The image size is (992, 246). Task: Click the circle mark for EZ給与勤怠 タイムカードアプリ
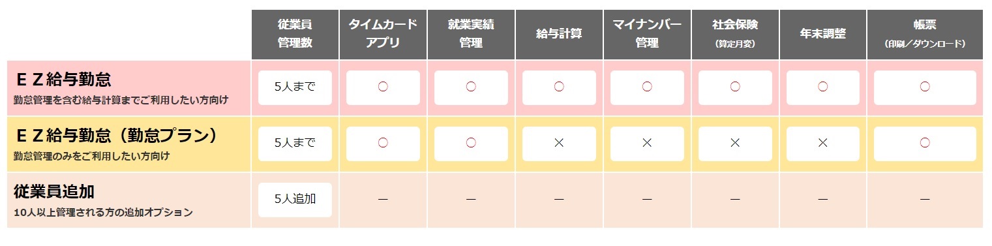pos(383,87)
